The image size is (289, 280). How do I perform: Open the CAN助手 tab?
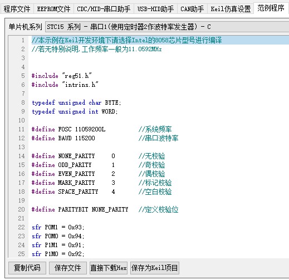point(192,9)
